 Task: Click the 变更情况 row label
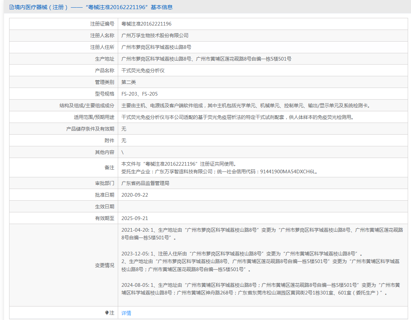point(105,265)
